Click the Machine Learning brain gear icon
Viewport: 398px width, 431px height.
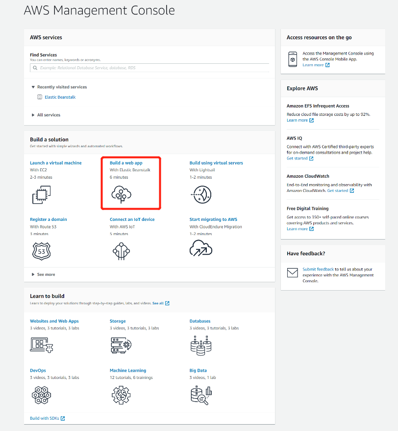(121, 395)
